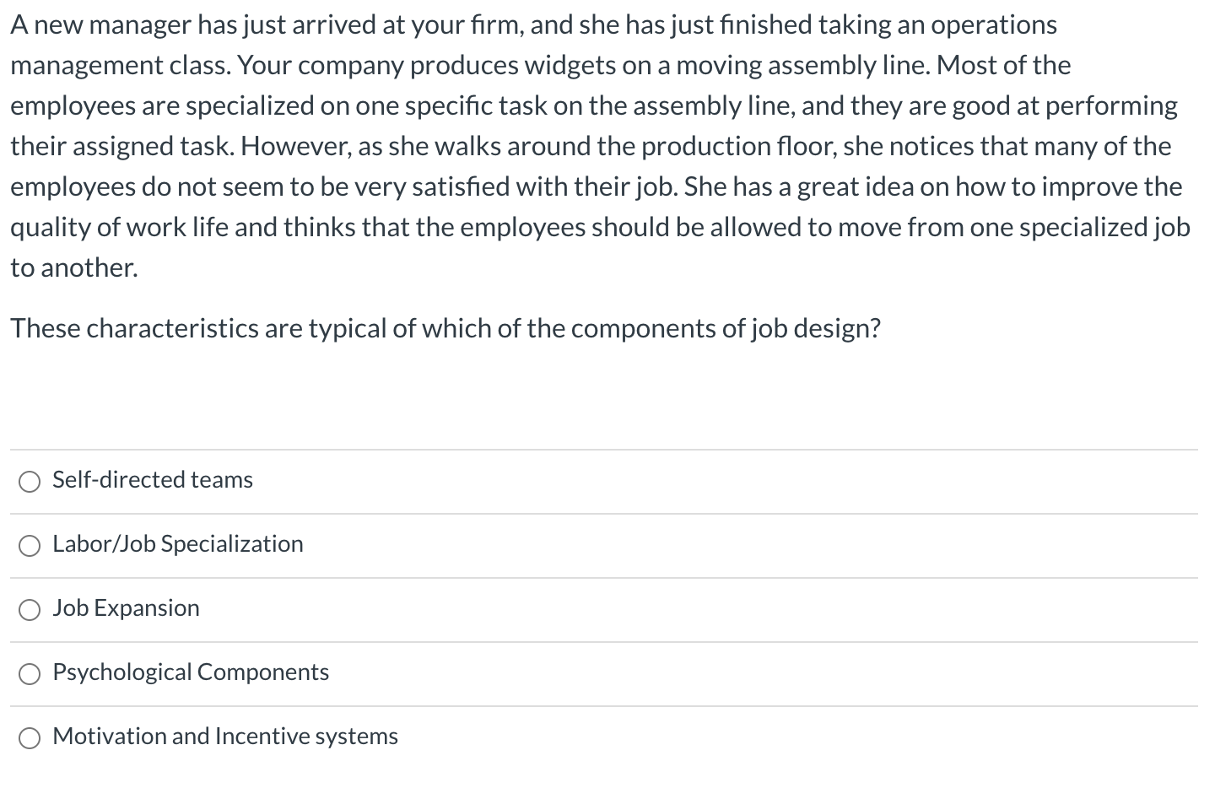Mark the Psychological Components radio button

[30, 674]
